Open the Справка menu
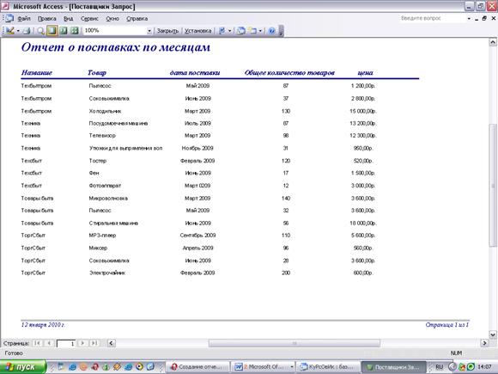Screen dimensions: 498x374 coord(137,18)
